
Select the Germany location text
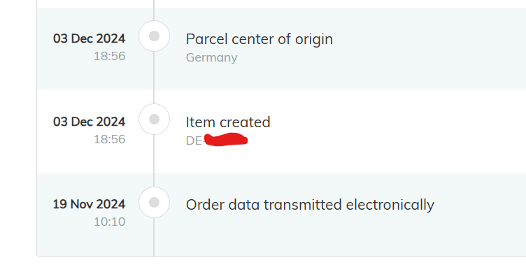point(212,57)
